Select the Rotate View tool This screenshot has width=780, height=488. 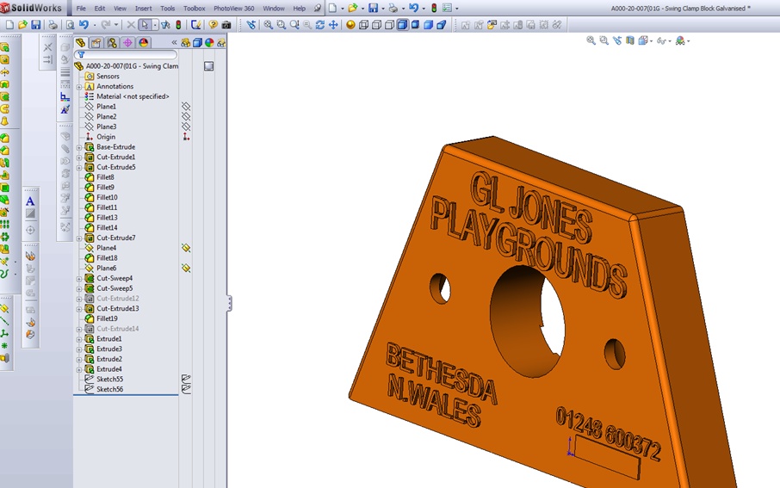click(x=320, y=24)
